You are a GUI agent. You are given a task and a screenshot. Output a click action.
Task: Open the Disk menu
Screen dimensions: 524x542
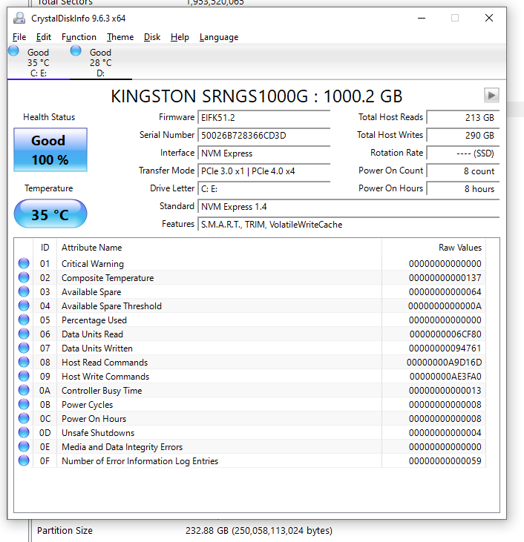pos(152,37)
